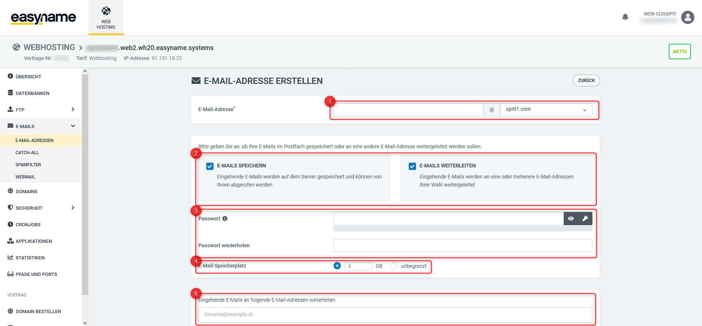
Task: Select the unbegrenzt storage radio button
Action: tap(394, 266)
